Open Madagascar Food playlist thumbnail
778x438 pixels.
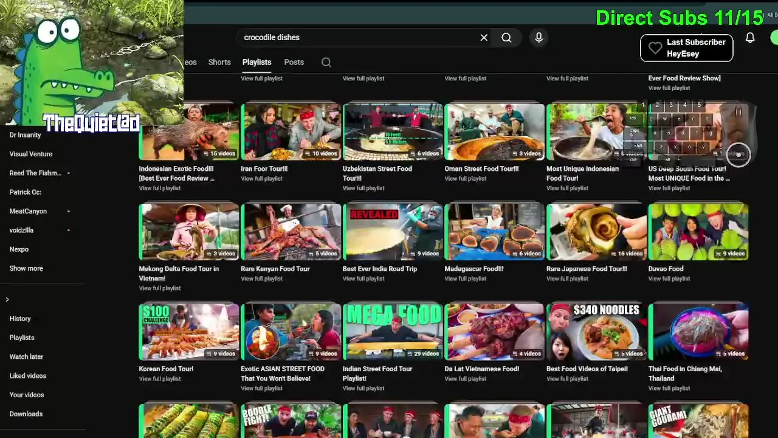[x=495, y=232]
